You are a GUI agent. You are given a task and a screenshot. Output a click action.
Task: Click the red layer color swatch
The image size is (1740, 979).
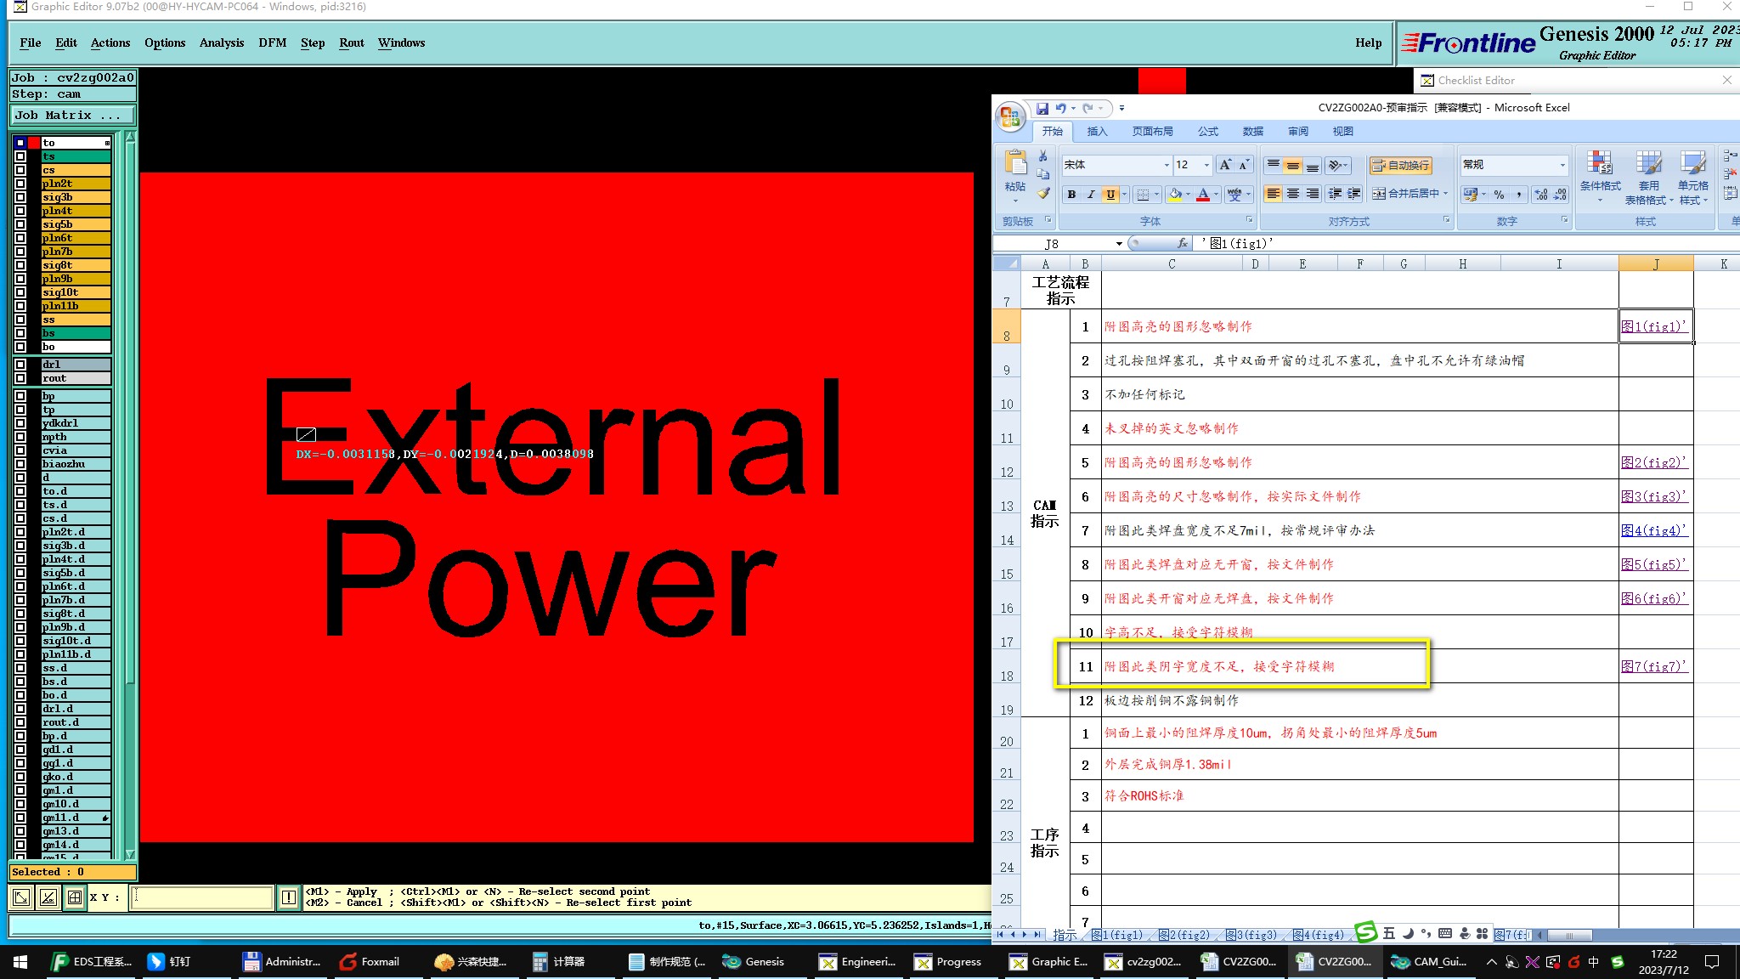click(34, 143)
